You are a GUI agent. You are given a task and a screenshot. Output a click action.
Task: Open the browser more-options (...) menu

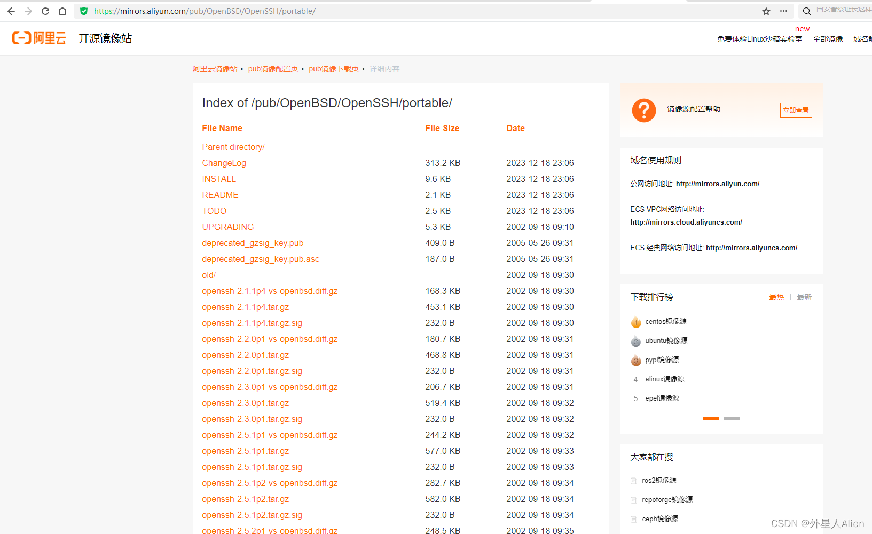pos(783,11)
